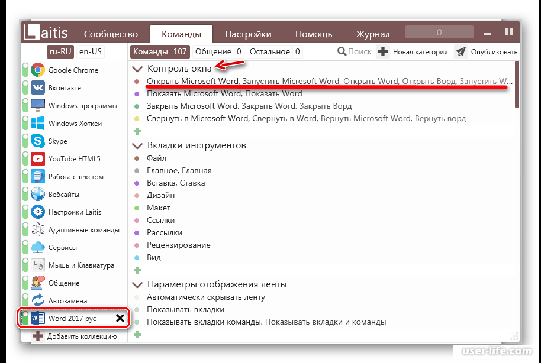The width and height of the screenshot is (541, 363).
Task: Select the Автоматически скрывать ленту command
Action: [x=206, y=297]
